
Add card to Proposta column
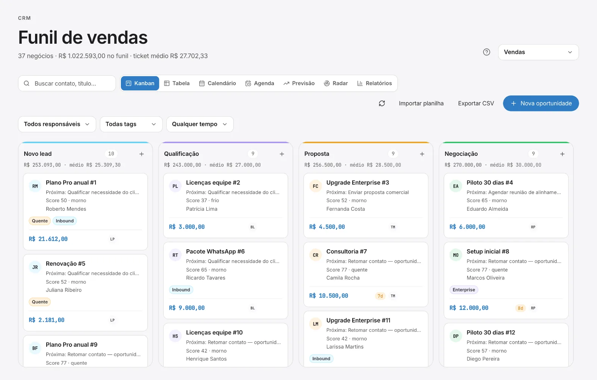pos(422,154)
